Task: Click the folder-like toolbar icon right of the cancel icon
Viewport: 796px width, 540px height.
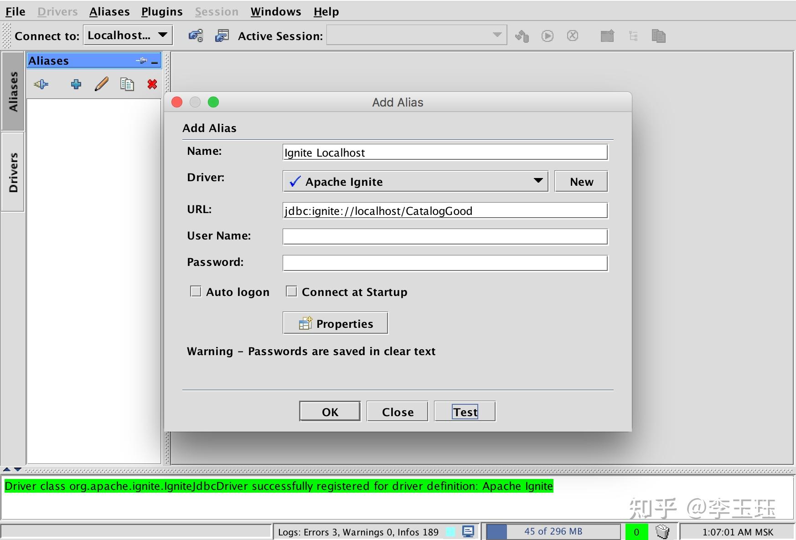Action: 607,36
